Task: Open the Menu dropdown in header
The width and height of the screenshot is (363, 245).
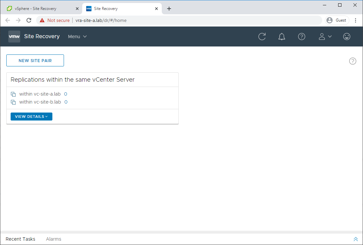Action: tap(77, 37)
